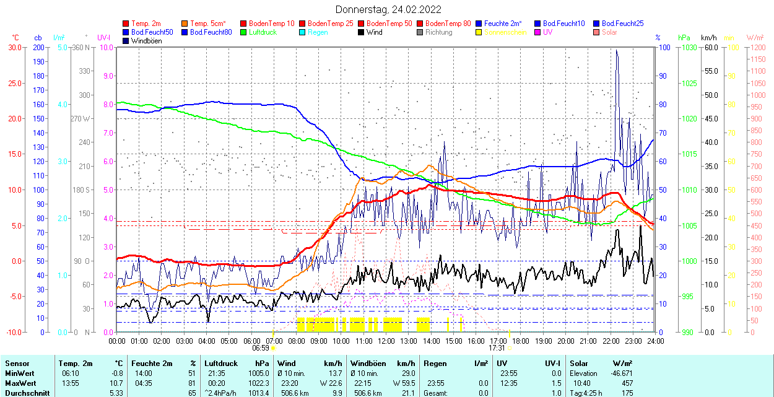Viewport: 774px width, 397px height.
Task: Select the BodenTemp 80 legend label
Action: (448, 24)
